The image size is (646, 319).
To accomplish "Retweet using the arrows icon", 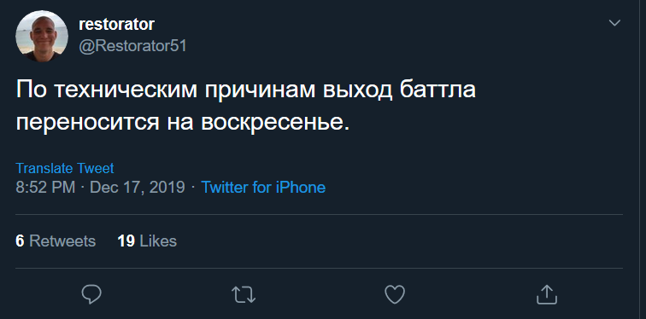I will tap(244, 295).
